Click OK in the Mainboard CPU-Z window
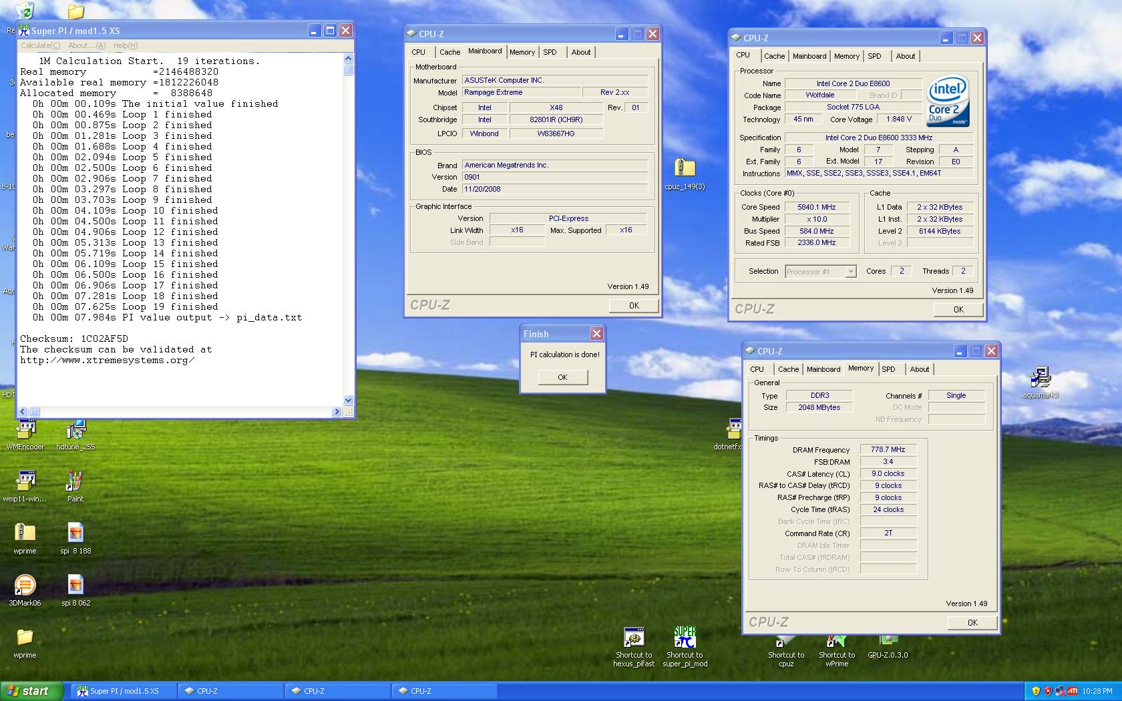 tap(634, 305)
